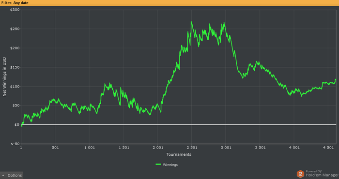Click the $0 y-axis label
Viewport: 339px width, 179px height.
(17, 125)
